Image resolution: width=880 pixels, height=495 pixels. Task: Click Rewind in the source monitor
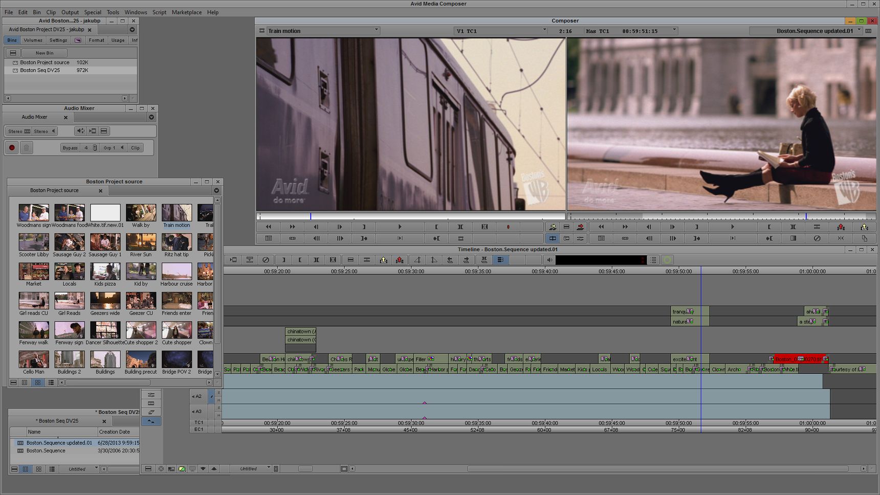(268, 227)
